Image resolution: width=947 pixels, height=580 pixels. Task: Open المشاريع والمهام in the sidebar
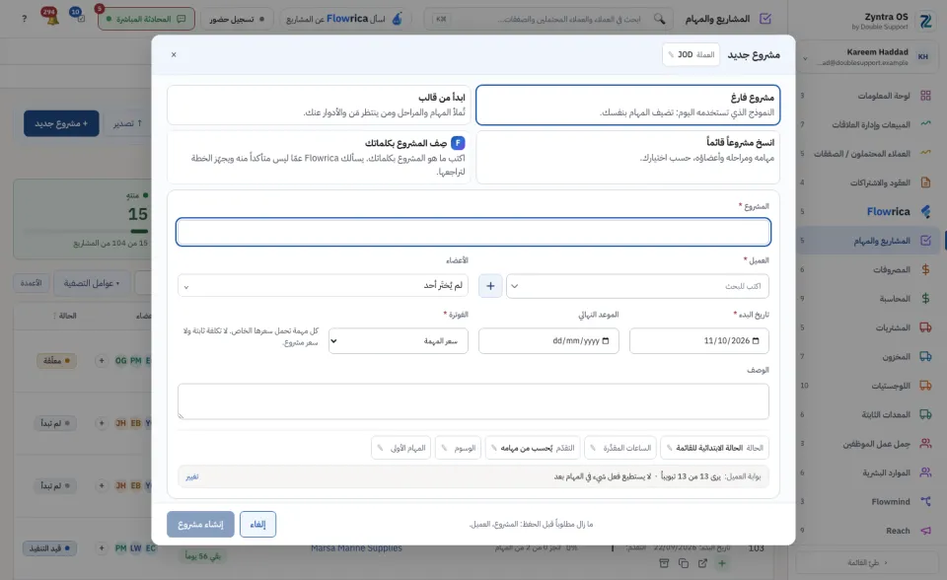point(867,241)
